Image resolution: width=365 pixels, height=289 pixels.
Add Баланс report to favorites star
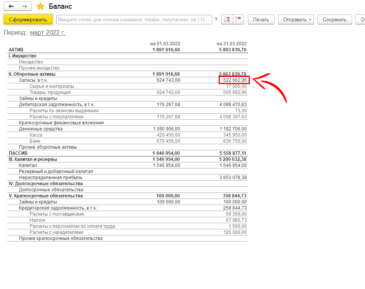(x=40, y=6)
